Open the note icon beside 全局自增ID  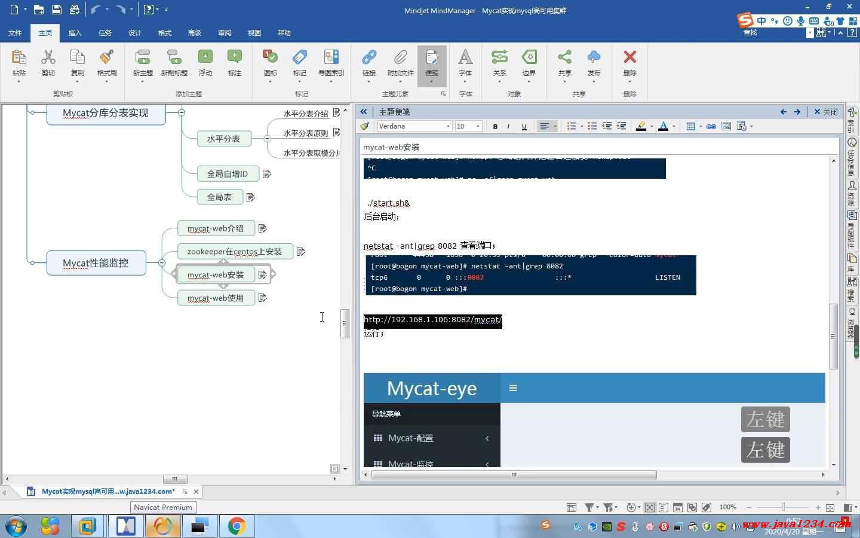pyautogui.click(x=266, y=174)
